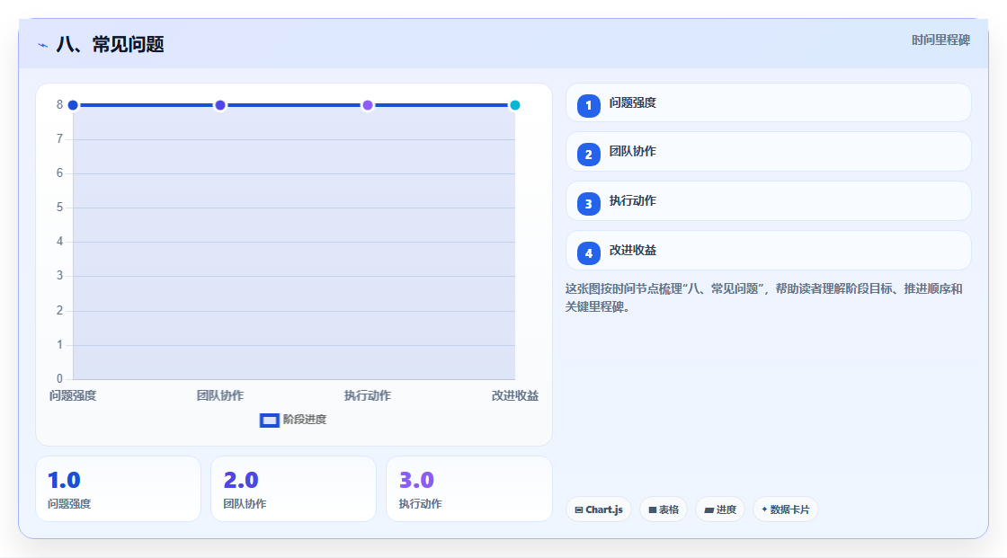1007x558 pixels.
Task: Open the 执行动作 milestone row text
Action: click(633, 201)
